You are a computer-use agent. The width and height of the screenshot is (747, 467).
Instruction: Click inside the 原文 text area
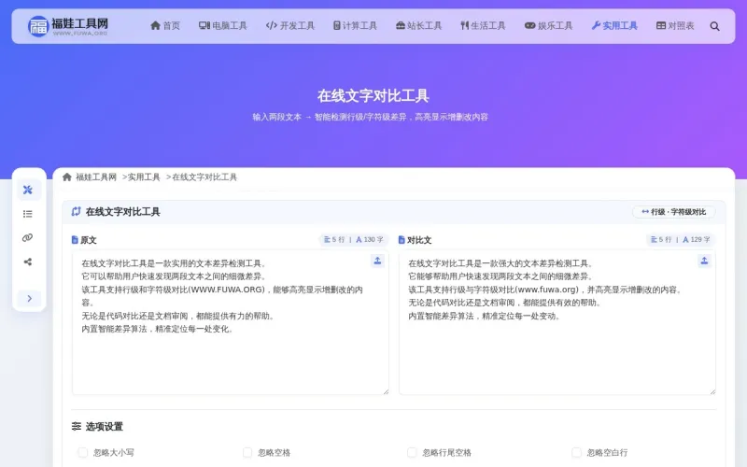pyautogui.click(x=230, y=322)
